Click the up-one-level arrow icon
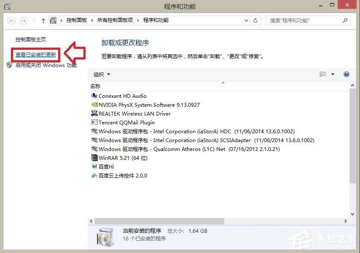This screenshot has width=360, height=253. pos(43,20)
